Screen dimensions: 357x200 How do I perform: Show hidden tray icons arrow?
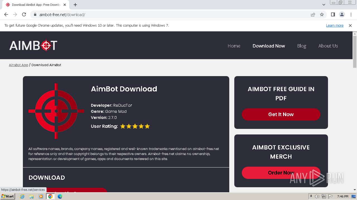tap(311, 196)
